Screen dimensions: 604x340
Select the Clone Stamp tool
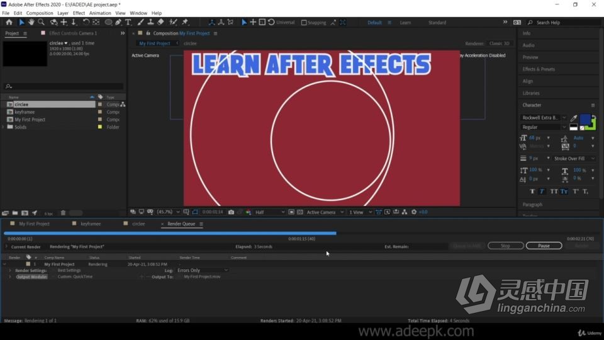pyautogui.click(x=150, y=23)
